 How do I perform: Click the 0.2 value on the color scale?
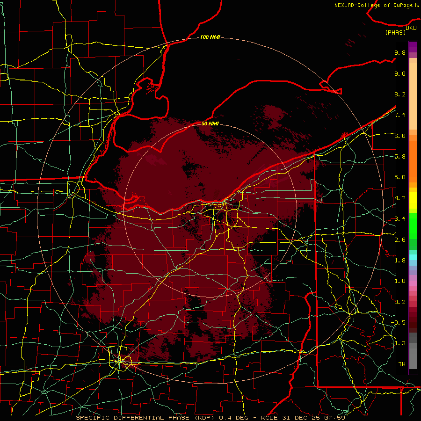click(400, 302)
